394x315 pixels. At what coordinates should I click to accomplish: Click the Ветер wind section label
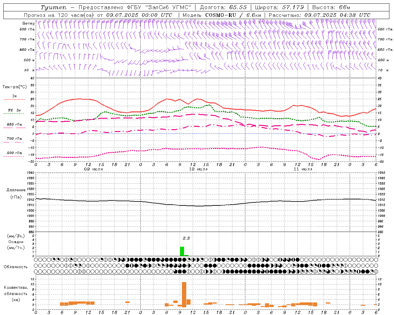(x=28, y=23)
